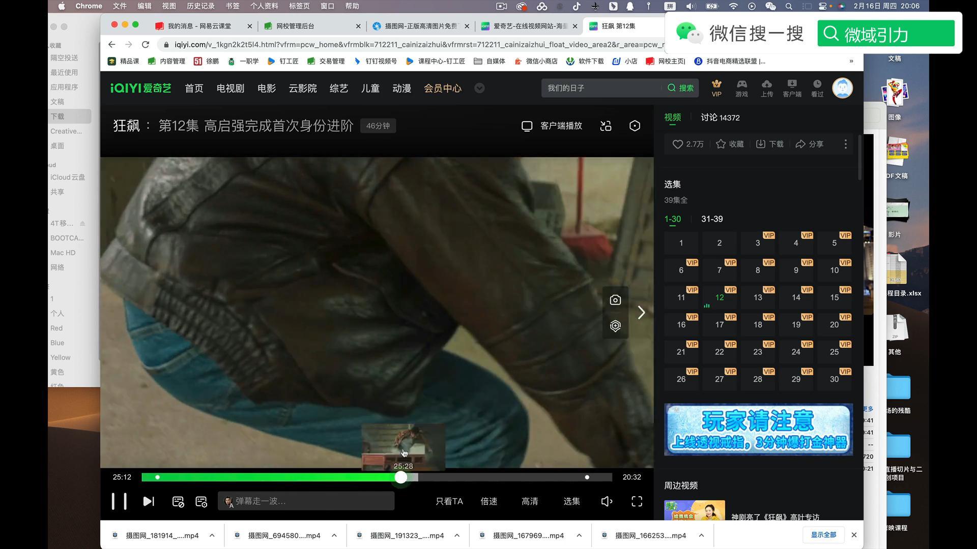The image size is (977, 549).
Task: Select the 视频 tab
Action: point(672,117)
